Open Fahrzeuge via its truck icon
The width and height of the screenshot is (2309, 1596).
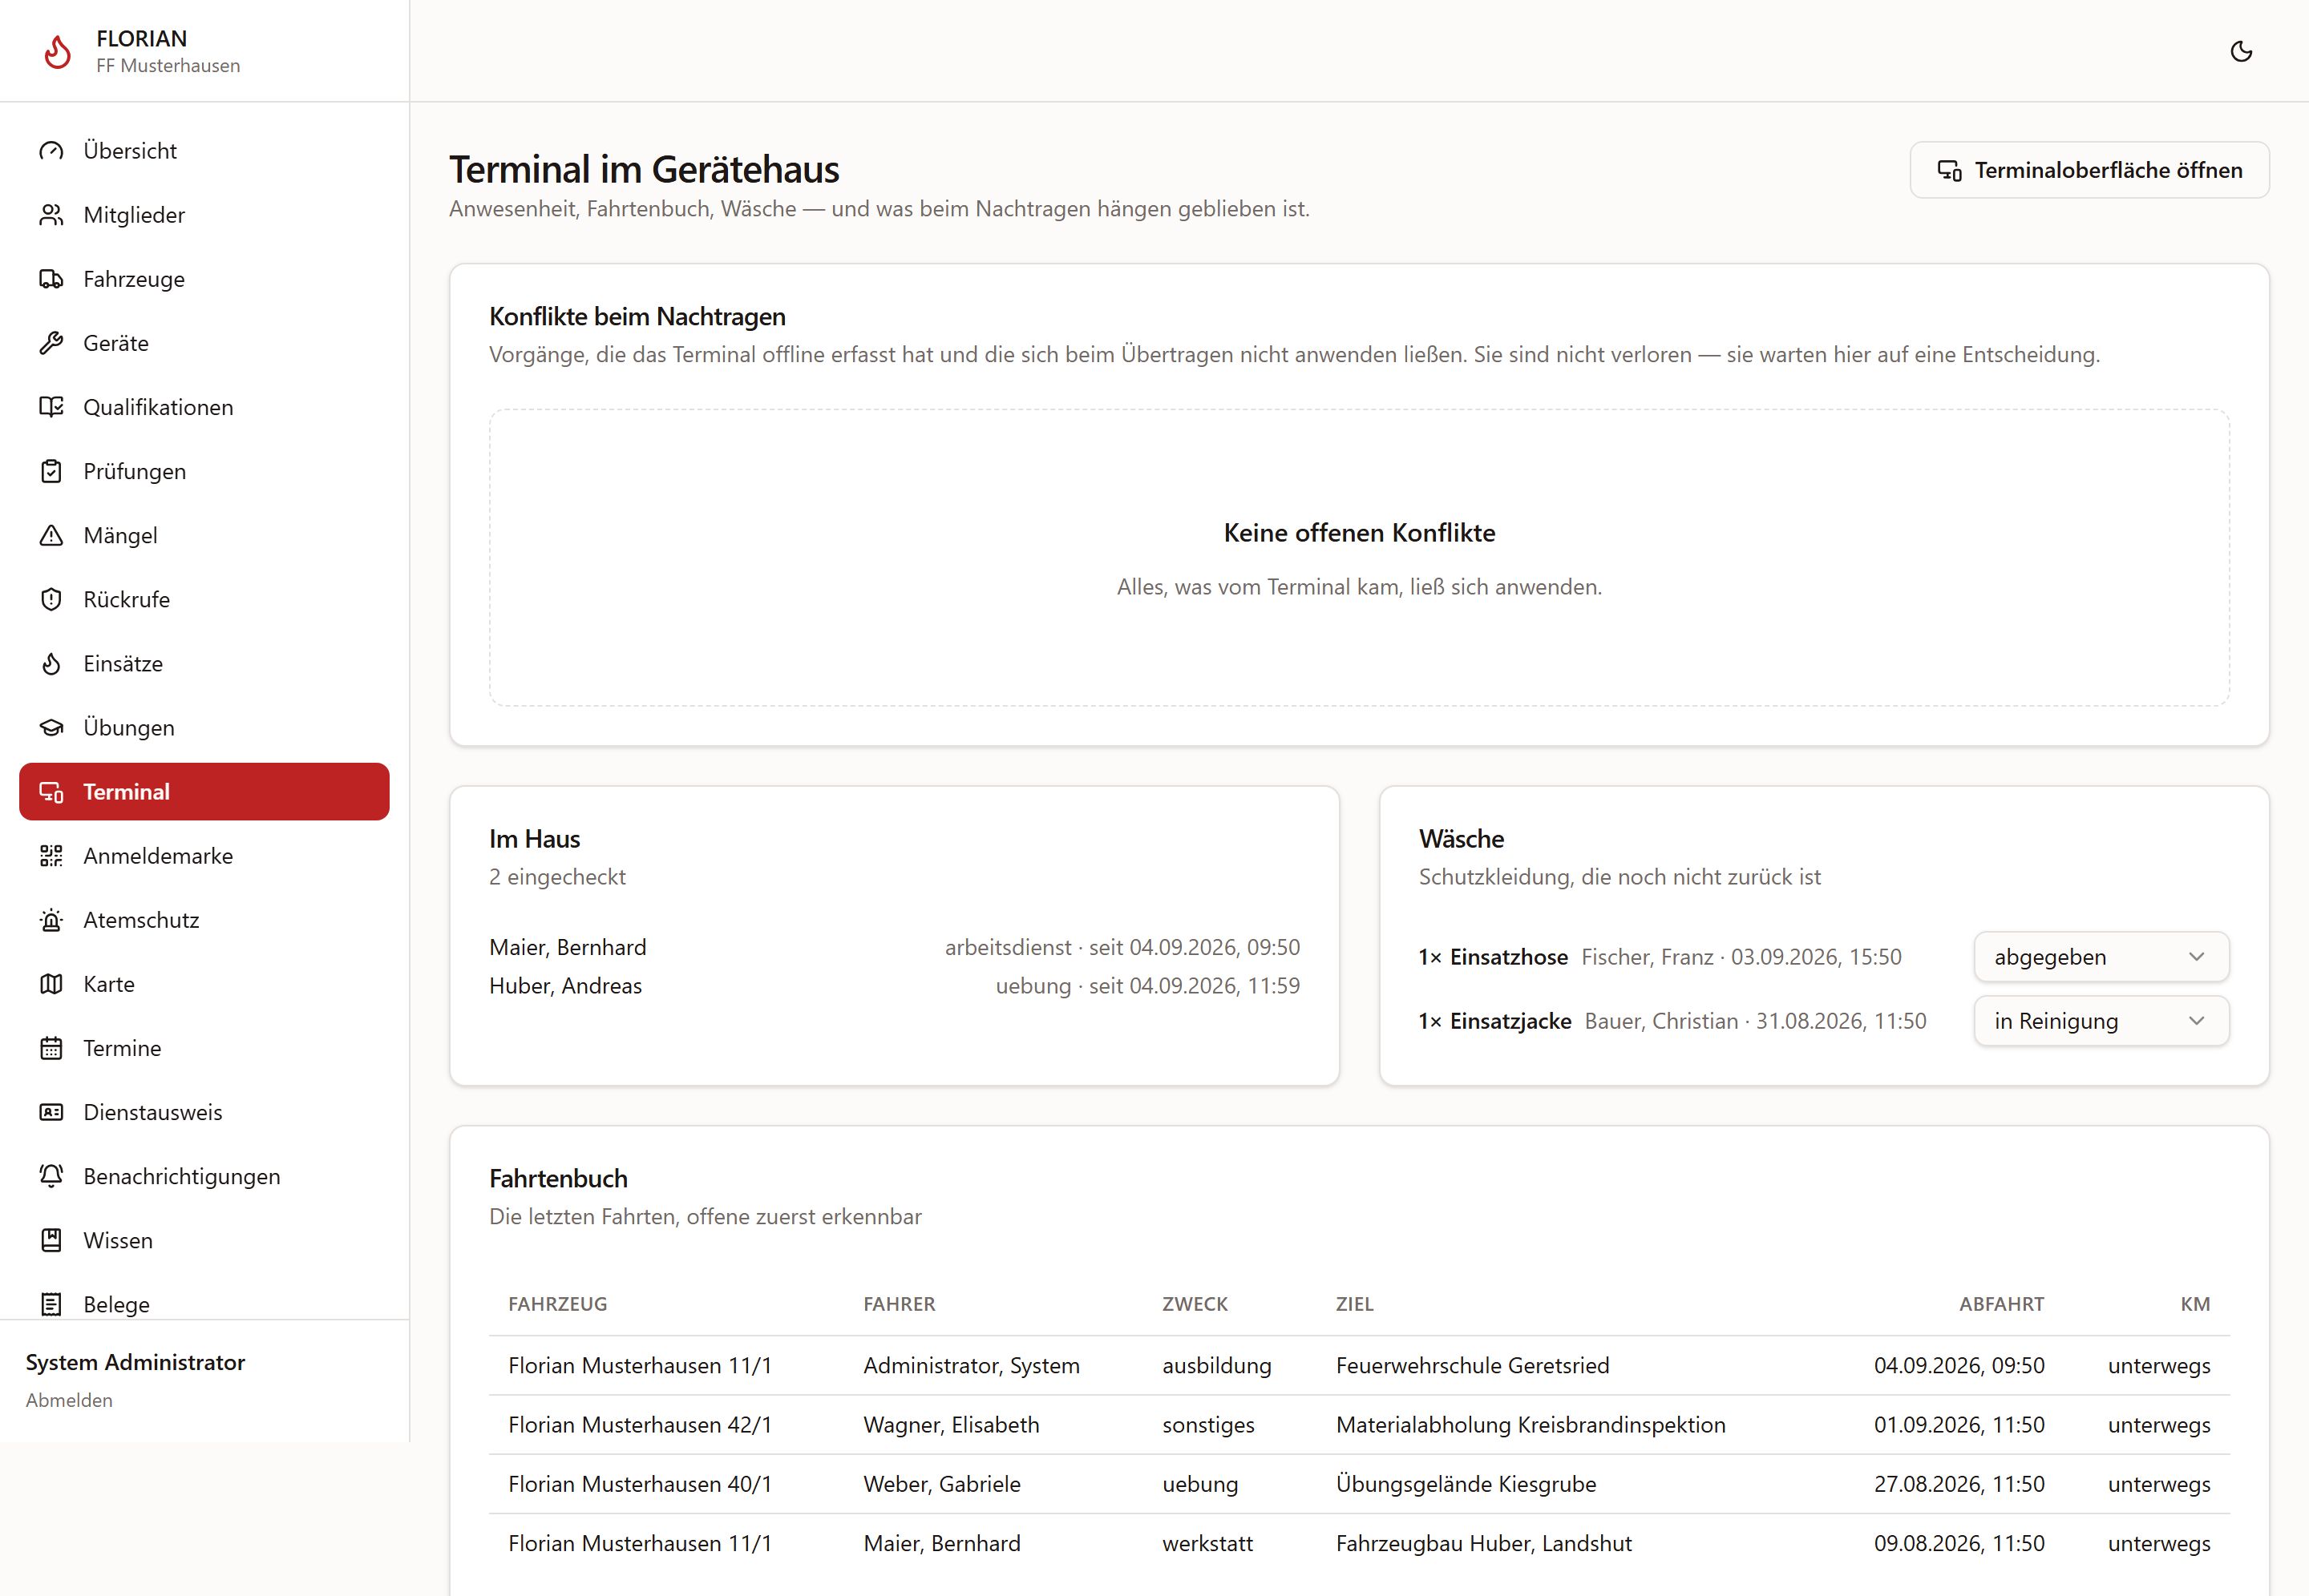click(x=51, y=279)
